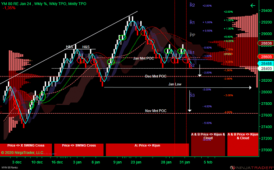Click the green +1.50% level label
The height and width of the screenshot is (170, 274).
(x=228, y=20)
